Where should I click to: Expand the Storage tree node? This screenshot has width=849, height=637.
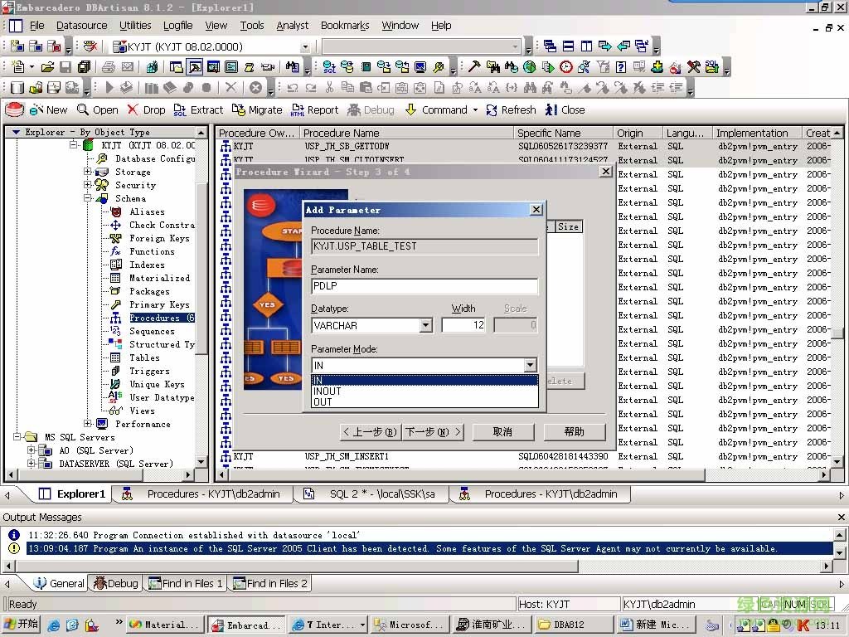coord(88,172)
